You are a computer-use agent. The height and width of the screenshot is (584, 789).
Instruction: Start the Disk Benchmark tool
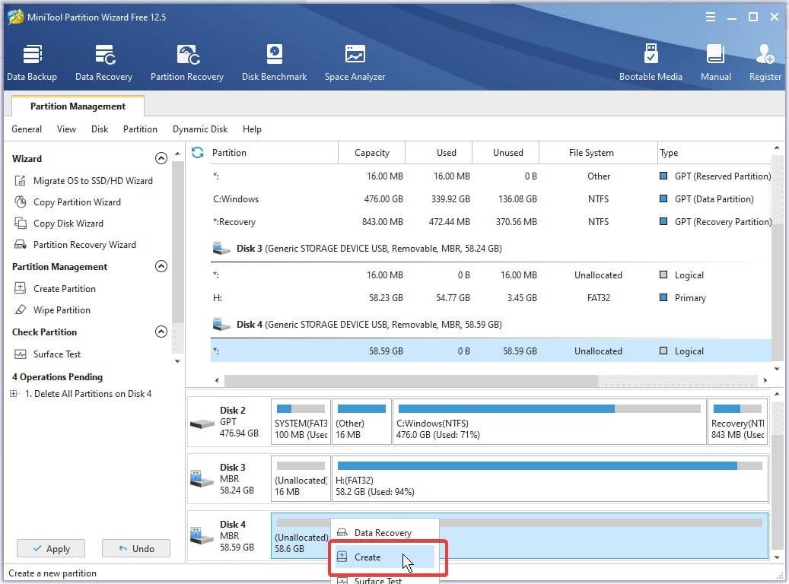[274, 62]
